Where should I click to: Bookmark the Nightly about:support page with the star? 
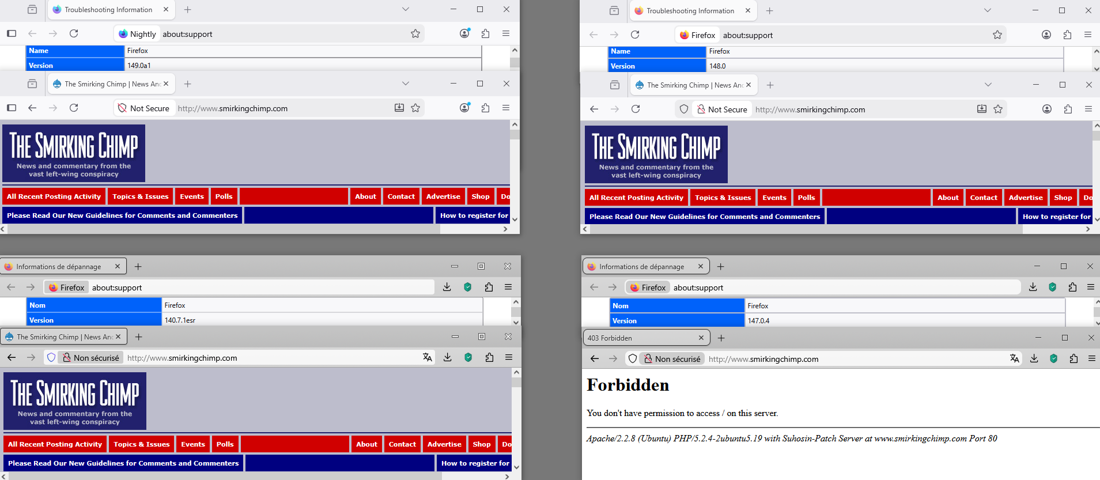pyautogui.click(x=415, y=33)
